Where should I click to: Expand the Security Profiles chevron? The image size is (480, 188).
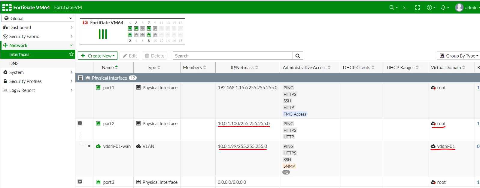pos(71,81)
